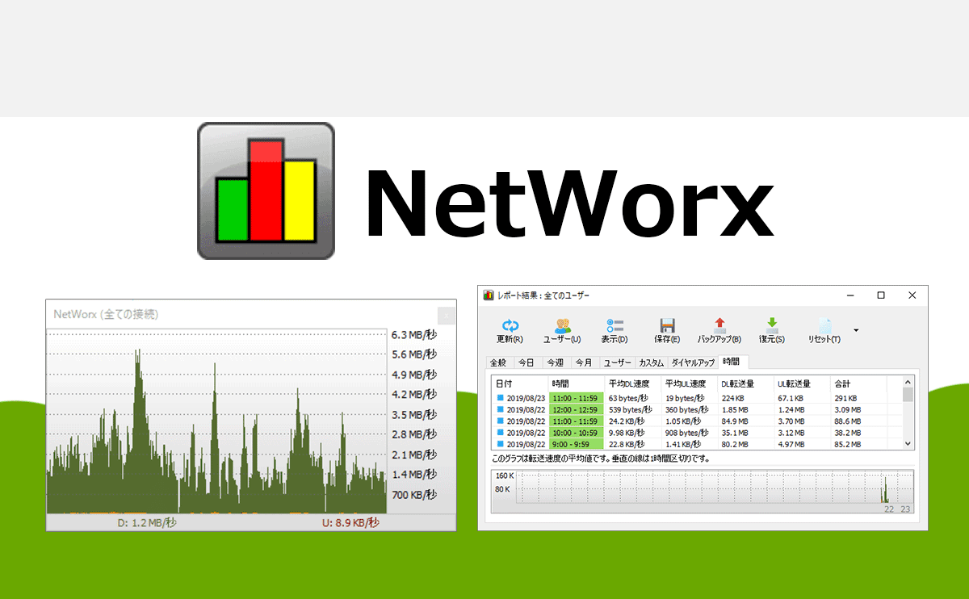Select the 9:00 - 9:59 time cell
The height and width of the screenshot is (599, 969).
coord(576,443)
